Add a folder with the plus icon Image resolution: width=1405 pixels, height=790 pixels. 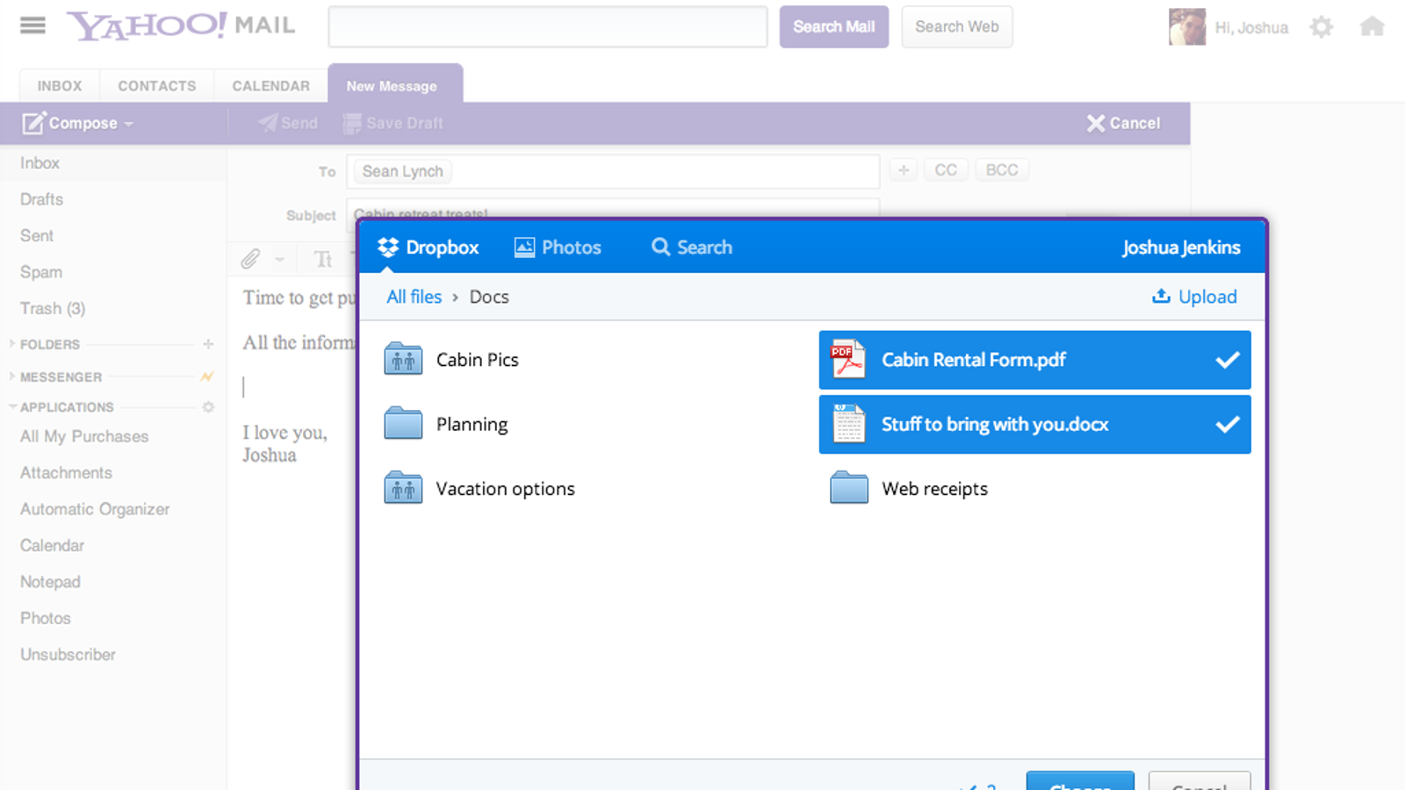[x=208, y=344]
